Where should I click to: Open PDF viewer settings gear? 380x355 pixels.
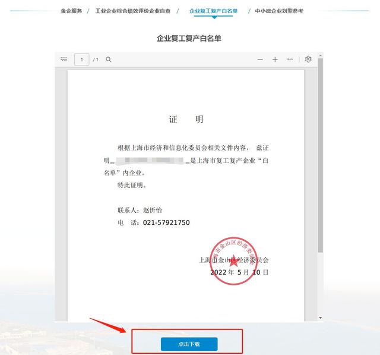[x=308, y=59]
